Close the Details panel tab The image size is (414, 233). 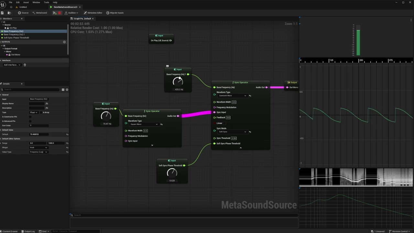pyautogui.click(x=22, y=84)
